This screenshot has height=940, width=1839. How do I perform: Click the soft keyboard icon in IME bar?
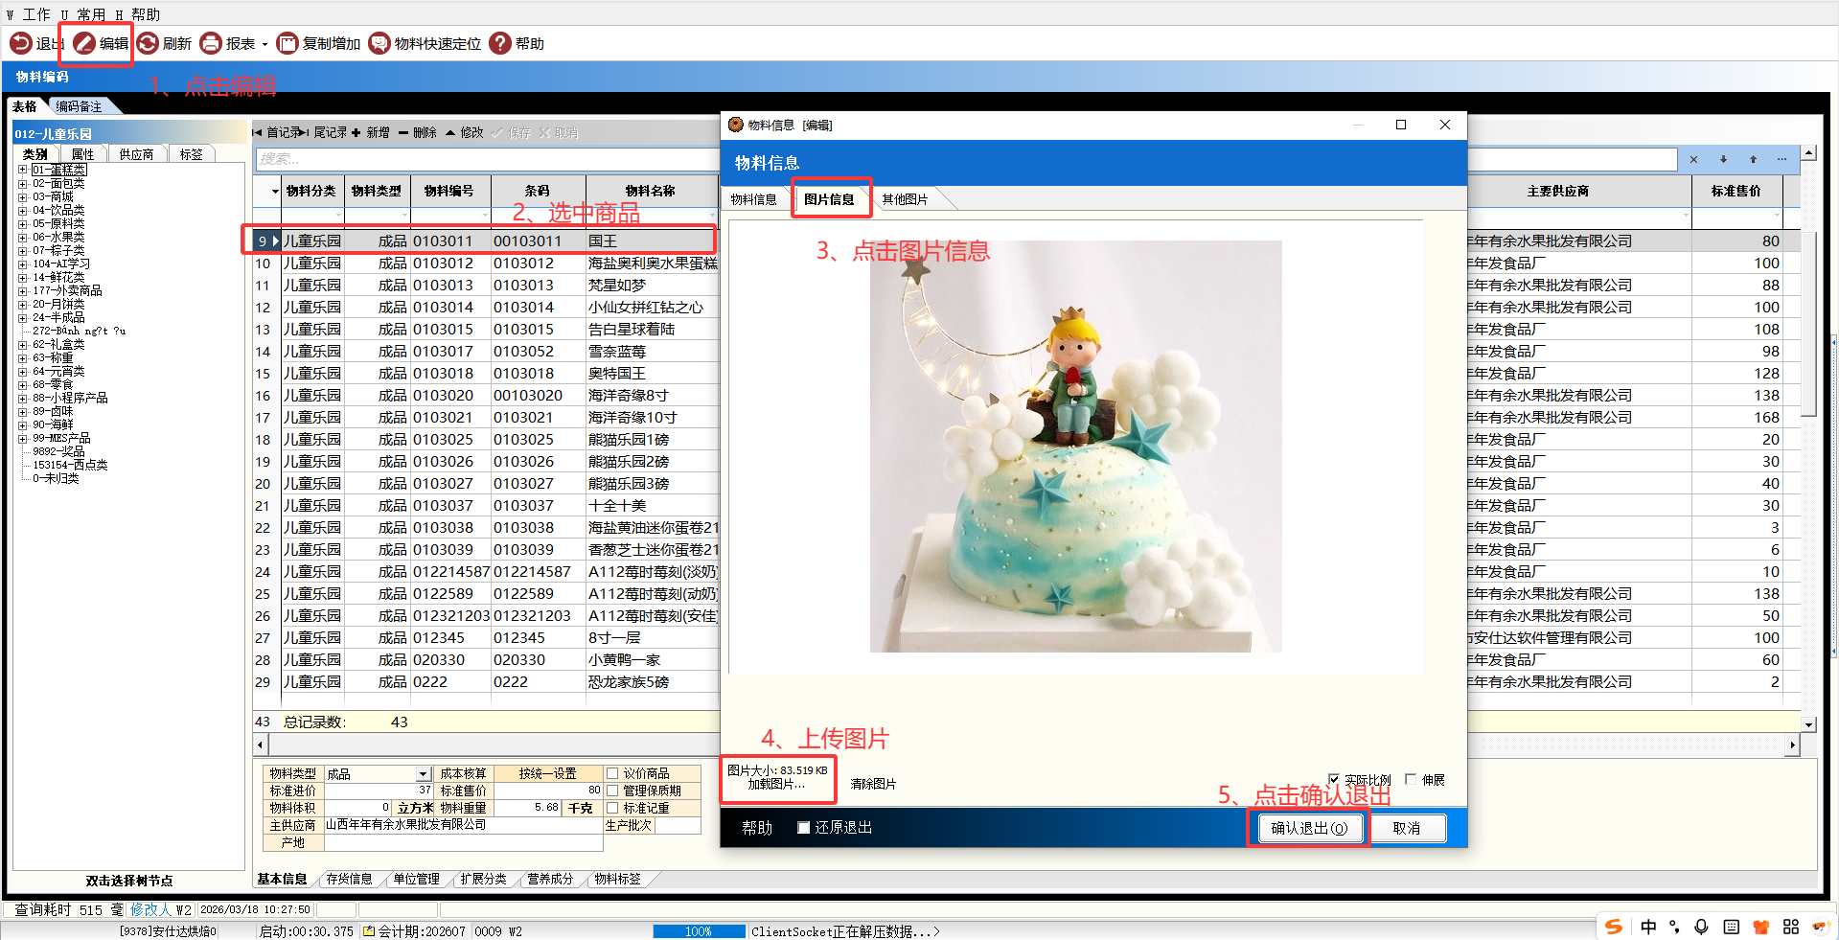point(1731,927)
